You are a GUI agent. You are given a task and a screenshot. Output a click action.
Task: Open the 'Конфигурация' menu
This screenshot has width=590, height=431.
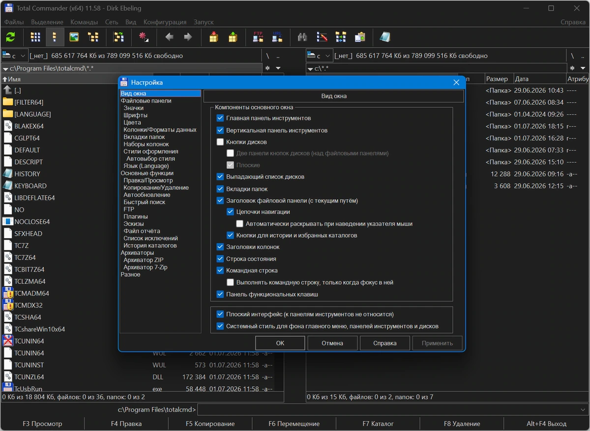point(165,22)
